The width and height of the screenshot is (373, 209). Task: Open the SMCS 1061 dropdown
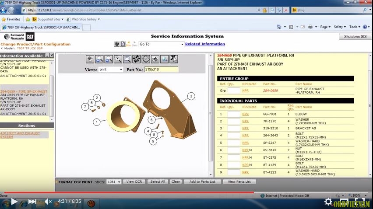[x=114, y=181]
